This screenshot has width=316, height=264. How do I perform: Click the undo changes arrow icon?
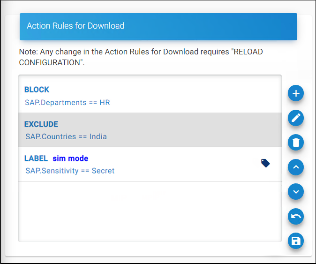[x=296, y=216]
